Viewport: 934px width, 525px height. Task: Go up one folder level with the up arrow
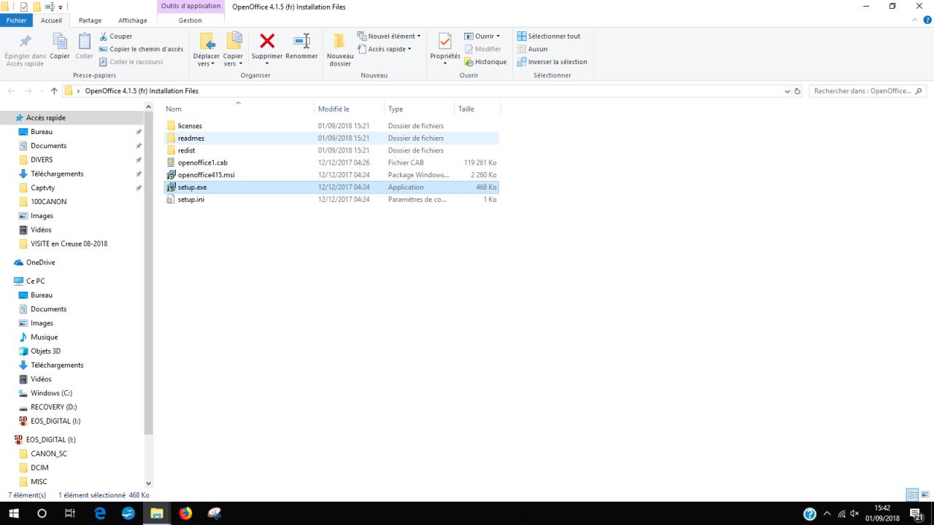tap(54, 91)
